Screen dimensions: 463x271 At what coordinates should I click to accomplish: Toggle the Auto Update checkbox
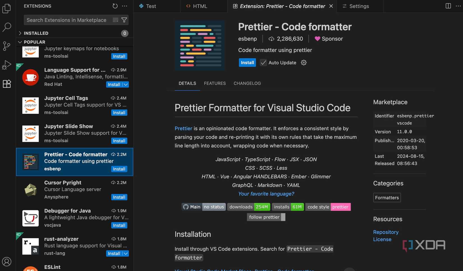pyautogui.click(x=263, y=63)
